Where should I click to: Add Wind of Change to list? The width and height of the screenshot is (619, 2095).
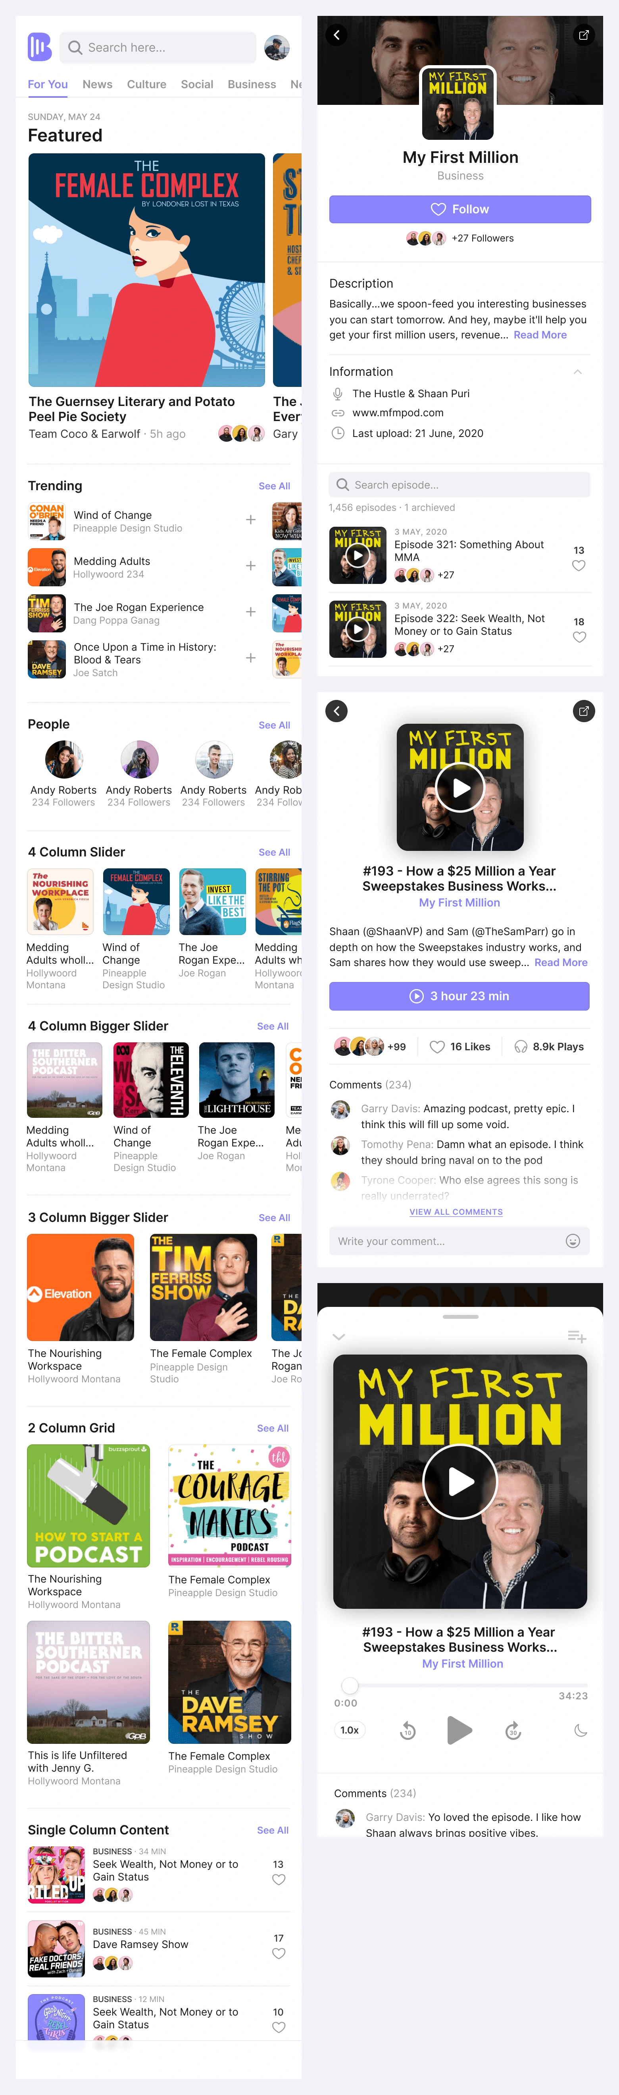click(x=251, y=520)
